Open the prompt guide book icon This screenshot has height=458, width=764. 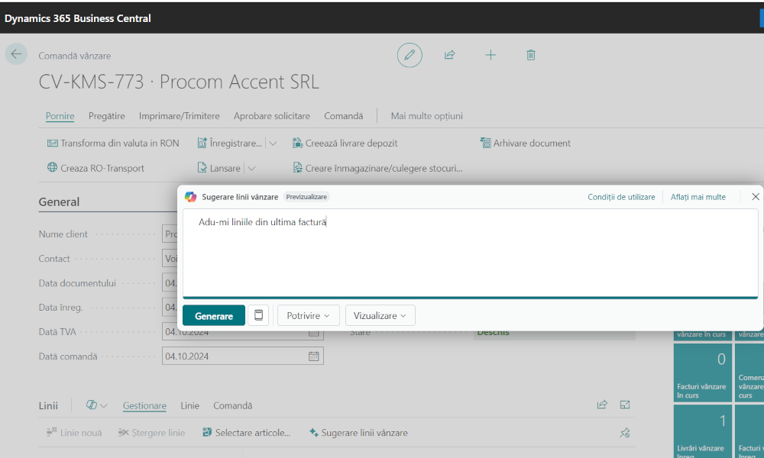pyautogui.click(x=258, y=315)
